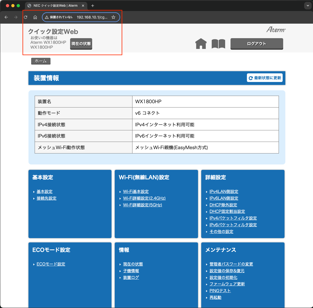Viewport: 313px width, 308px height.
Task: Open the manual book icon
Action: point(218,44)
